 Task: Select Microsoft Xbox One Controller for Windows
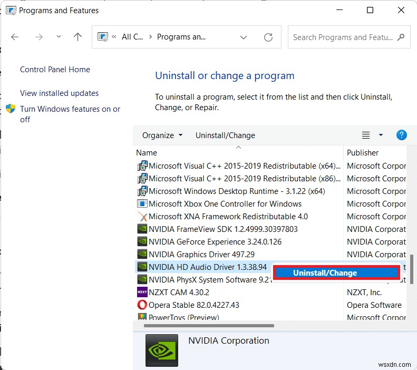(x=225, y=204)
